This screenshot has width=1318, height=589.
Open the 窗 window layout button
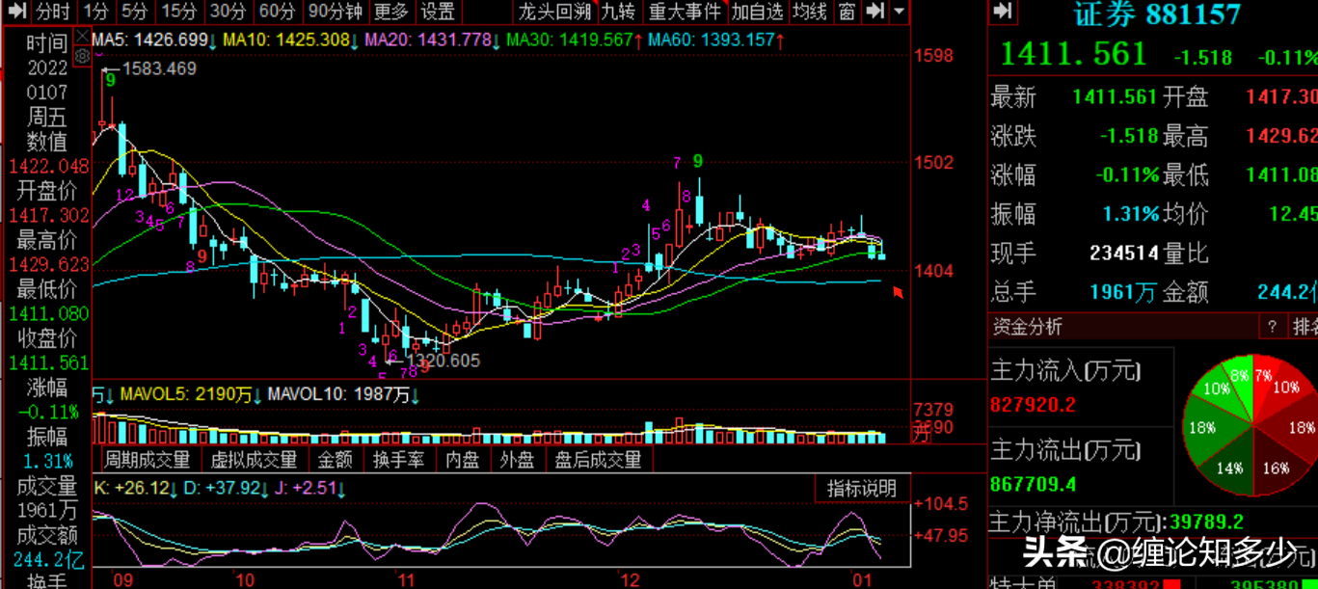(847, 12)
